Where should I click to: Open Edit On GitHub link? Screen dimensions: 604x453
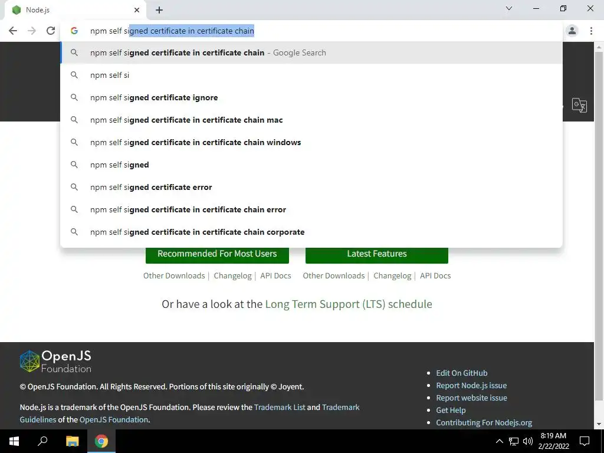pos(461,373)
